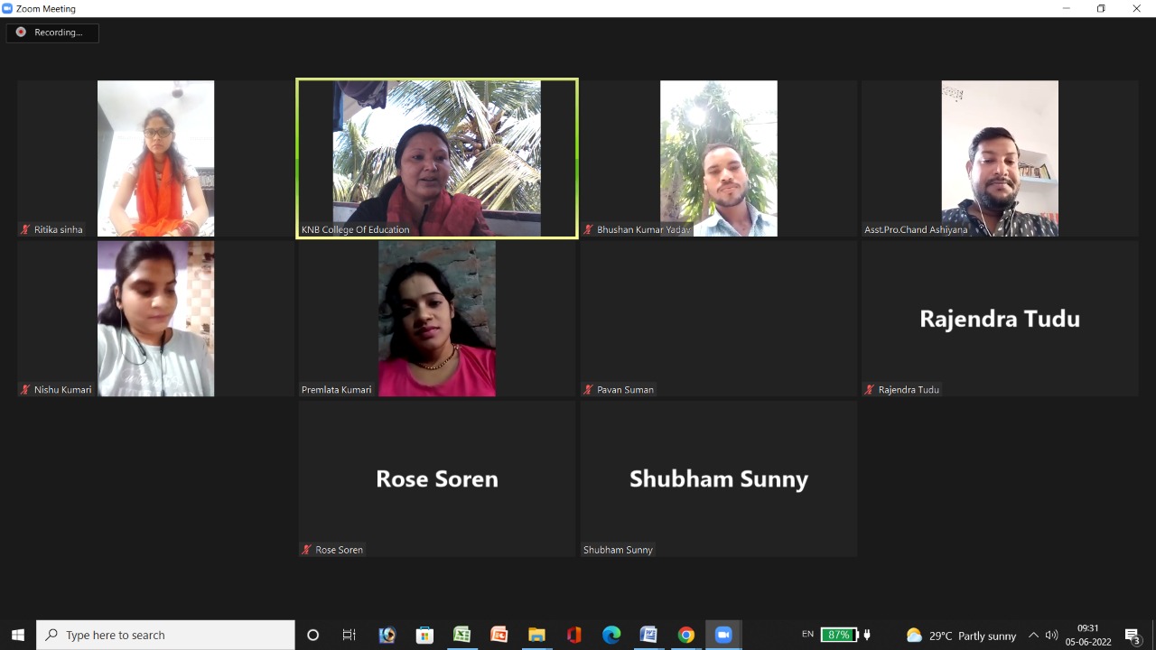Open the Windows Start menu
The width and height of the screenshot is (1156, 650).
click(x=17, y=635)
